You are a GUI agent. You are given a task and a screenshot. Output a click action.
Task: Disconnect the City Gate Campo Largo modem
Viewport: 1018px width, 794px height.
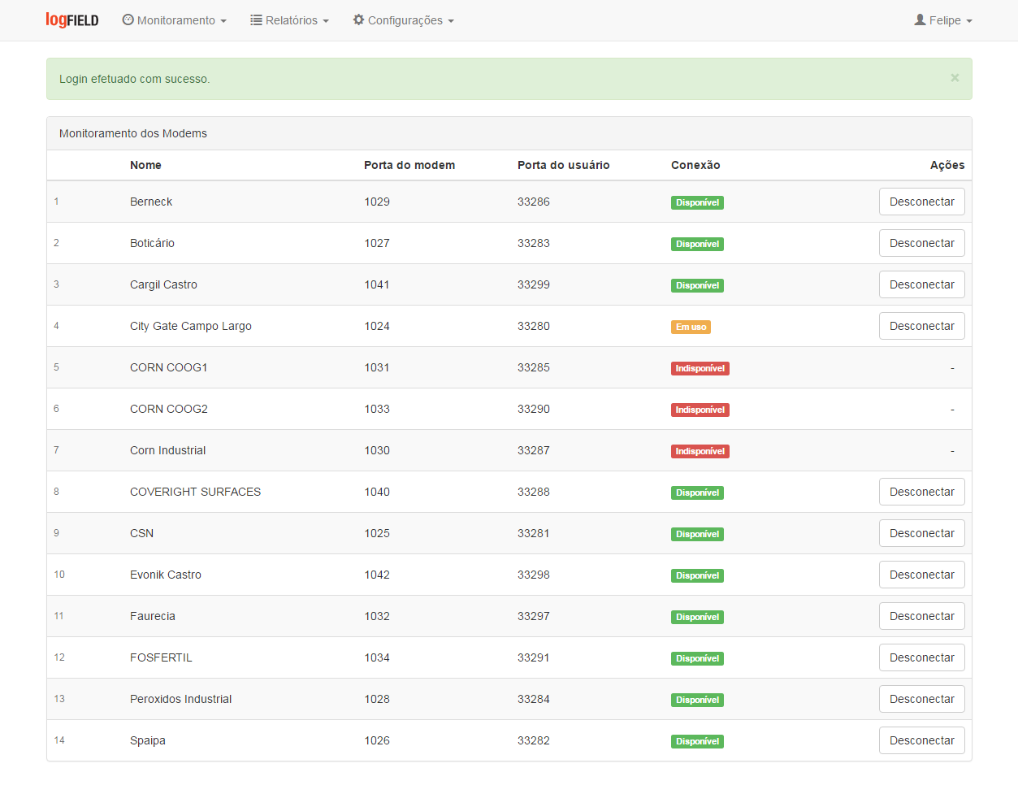[922, 326]
